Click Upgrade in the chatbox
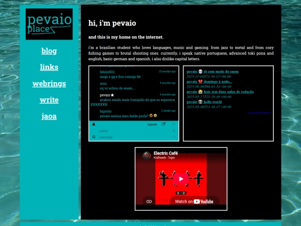301x226 pixels. coord(152,124)
